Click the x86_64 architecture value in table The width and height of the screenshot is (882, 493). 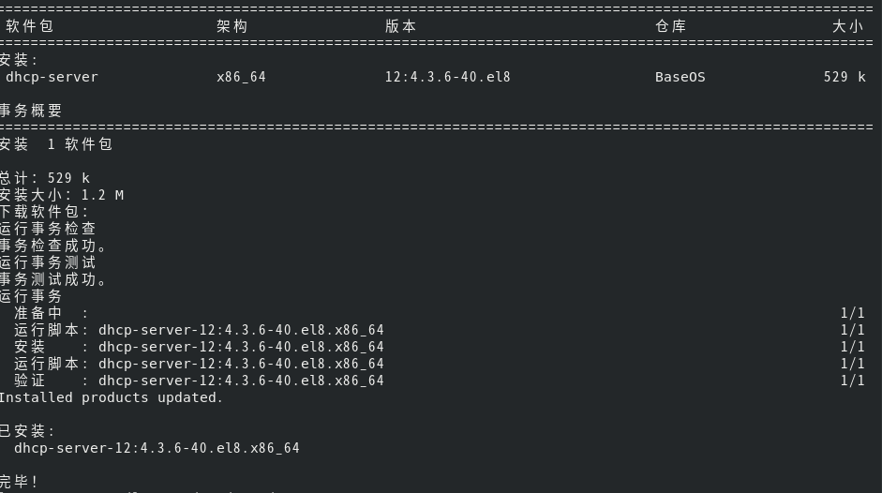241,77
